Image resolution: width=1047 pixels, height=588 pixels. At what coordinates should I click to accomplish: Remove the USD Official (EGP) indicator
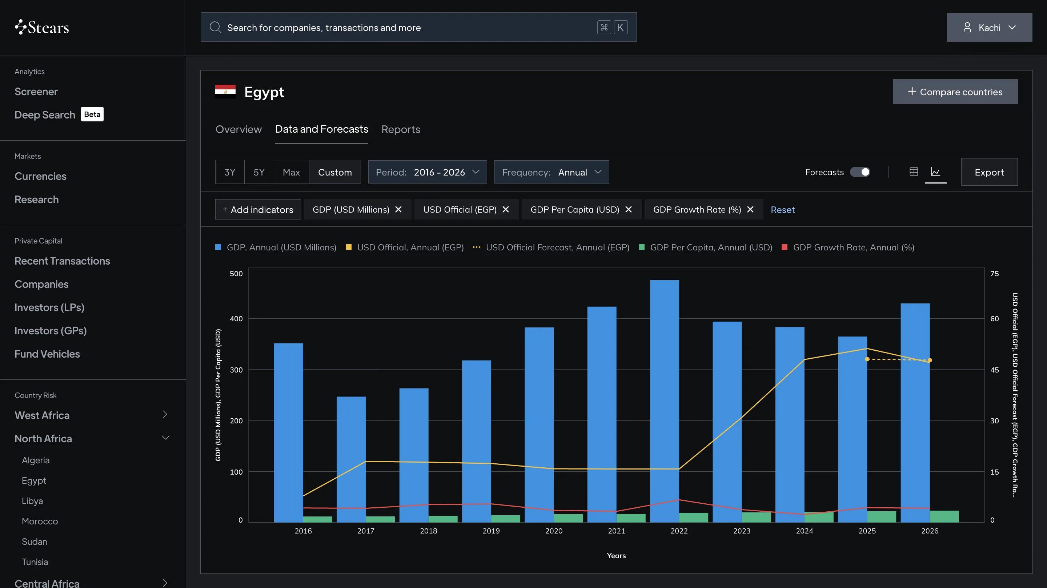coord(506,209)
